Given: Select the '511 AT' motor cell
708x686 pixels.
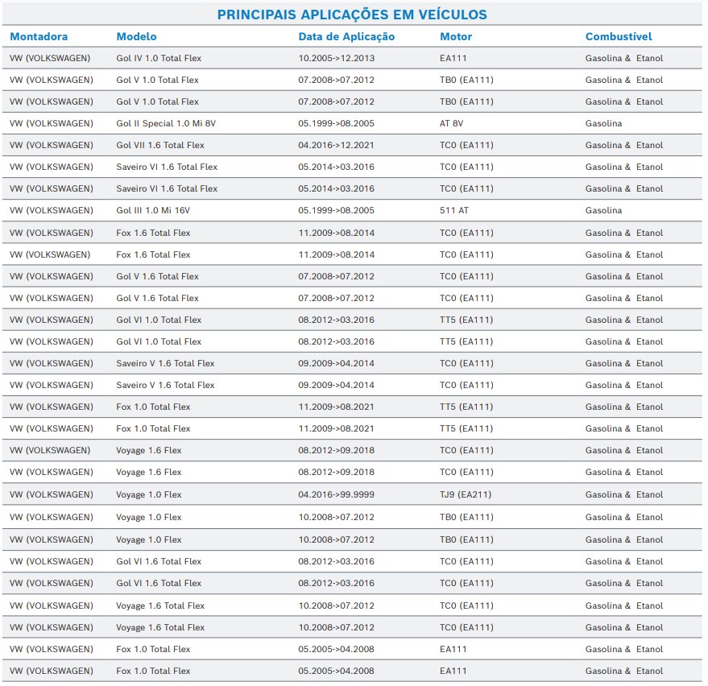Looking at the screenshot, I should [x=453, y=210].
